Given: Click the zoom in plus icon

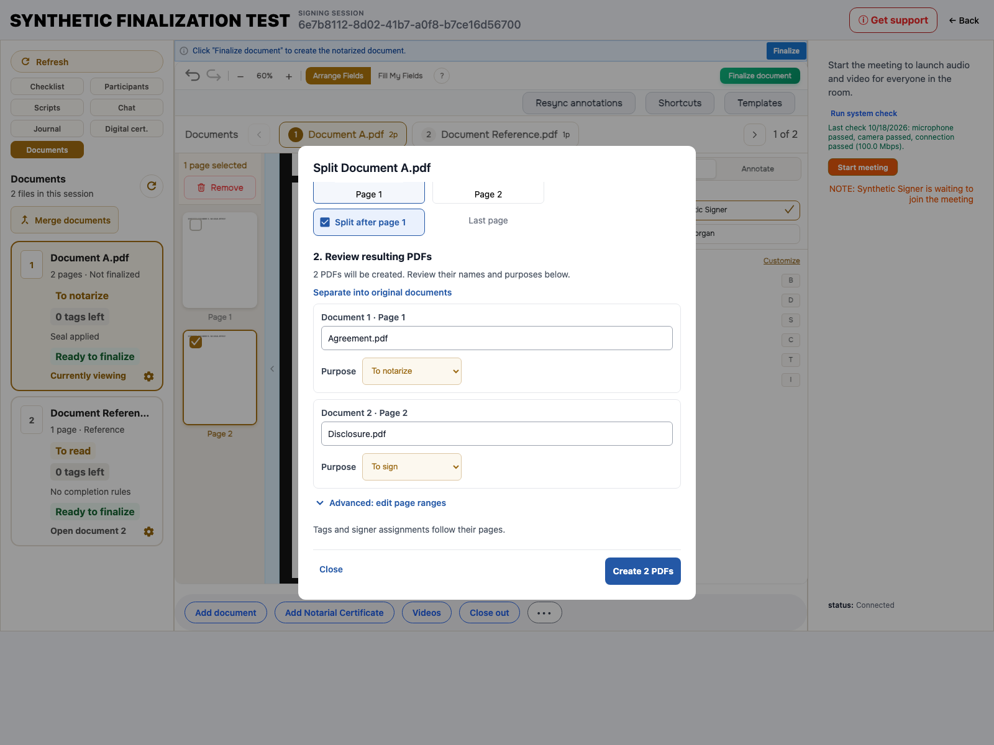Looking at the screenshot, I should point(289,76).
